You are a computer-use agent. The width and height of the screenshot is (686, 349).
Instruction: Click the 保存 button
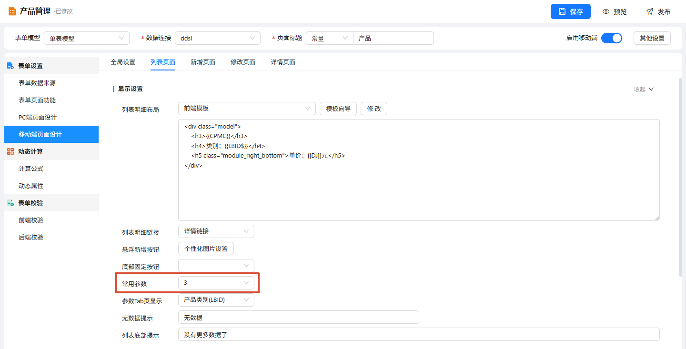coord(571,11)
